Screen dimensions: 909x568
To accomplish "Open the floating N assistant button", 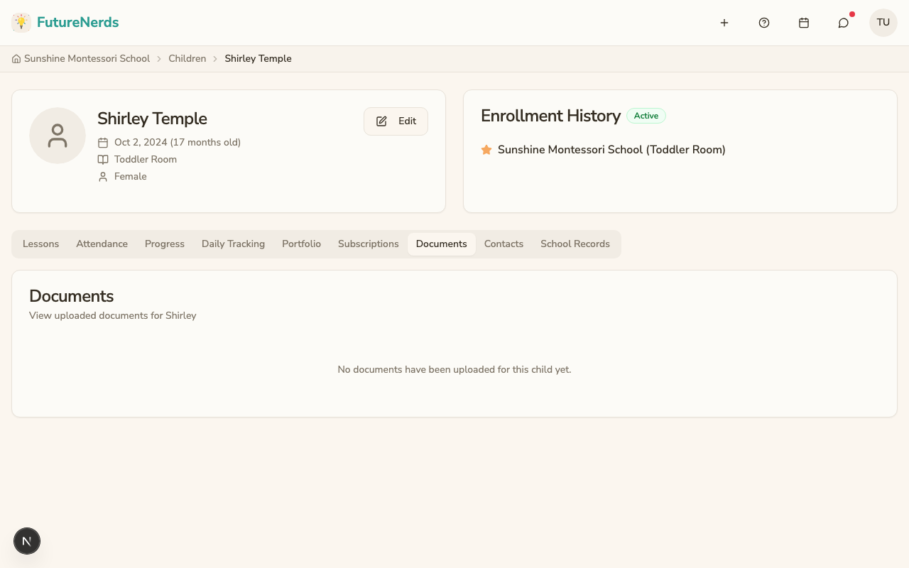I will point(27,541).
